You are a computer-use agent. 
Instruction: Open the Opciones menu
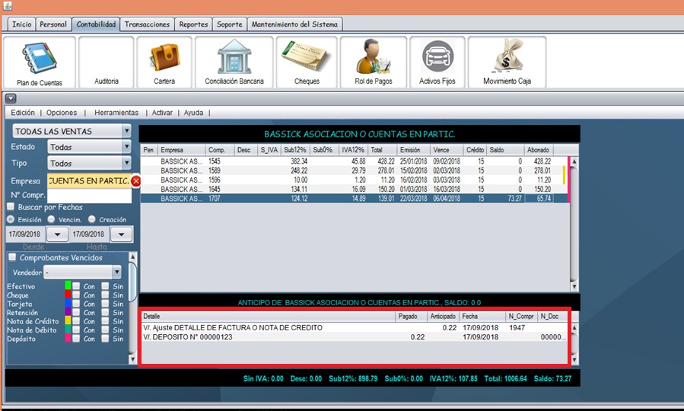(x=62, y=113)
